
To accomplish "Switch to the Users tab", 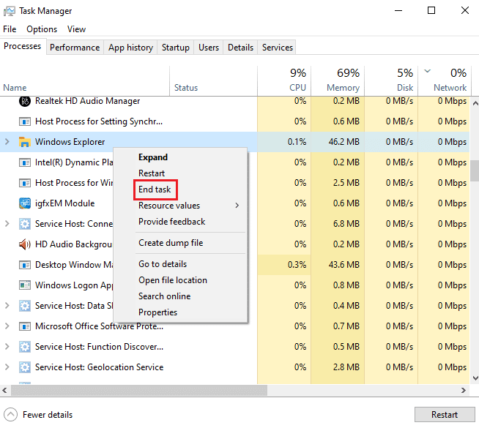I will pyautogui.click(x=209, y=48).
